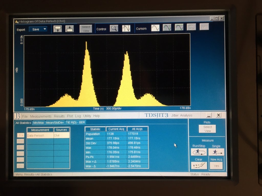Click the Max - Δ -2.5470ns value
Viewport: 262px width, 196px height.
tap(137, 166)
